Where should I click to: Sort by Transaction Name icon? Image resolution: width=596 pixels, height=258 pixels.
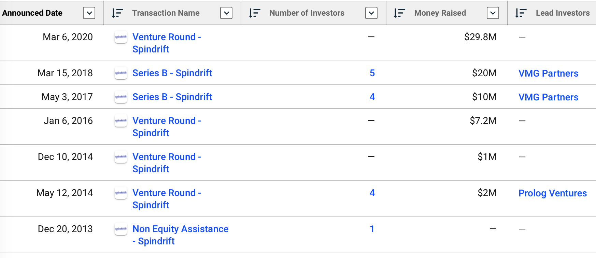click(x=117, y=13)
